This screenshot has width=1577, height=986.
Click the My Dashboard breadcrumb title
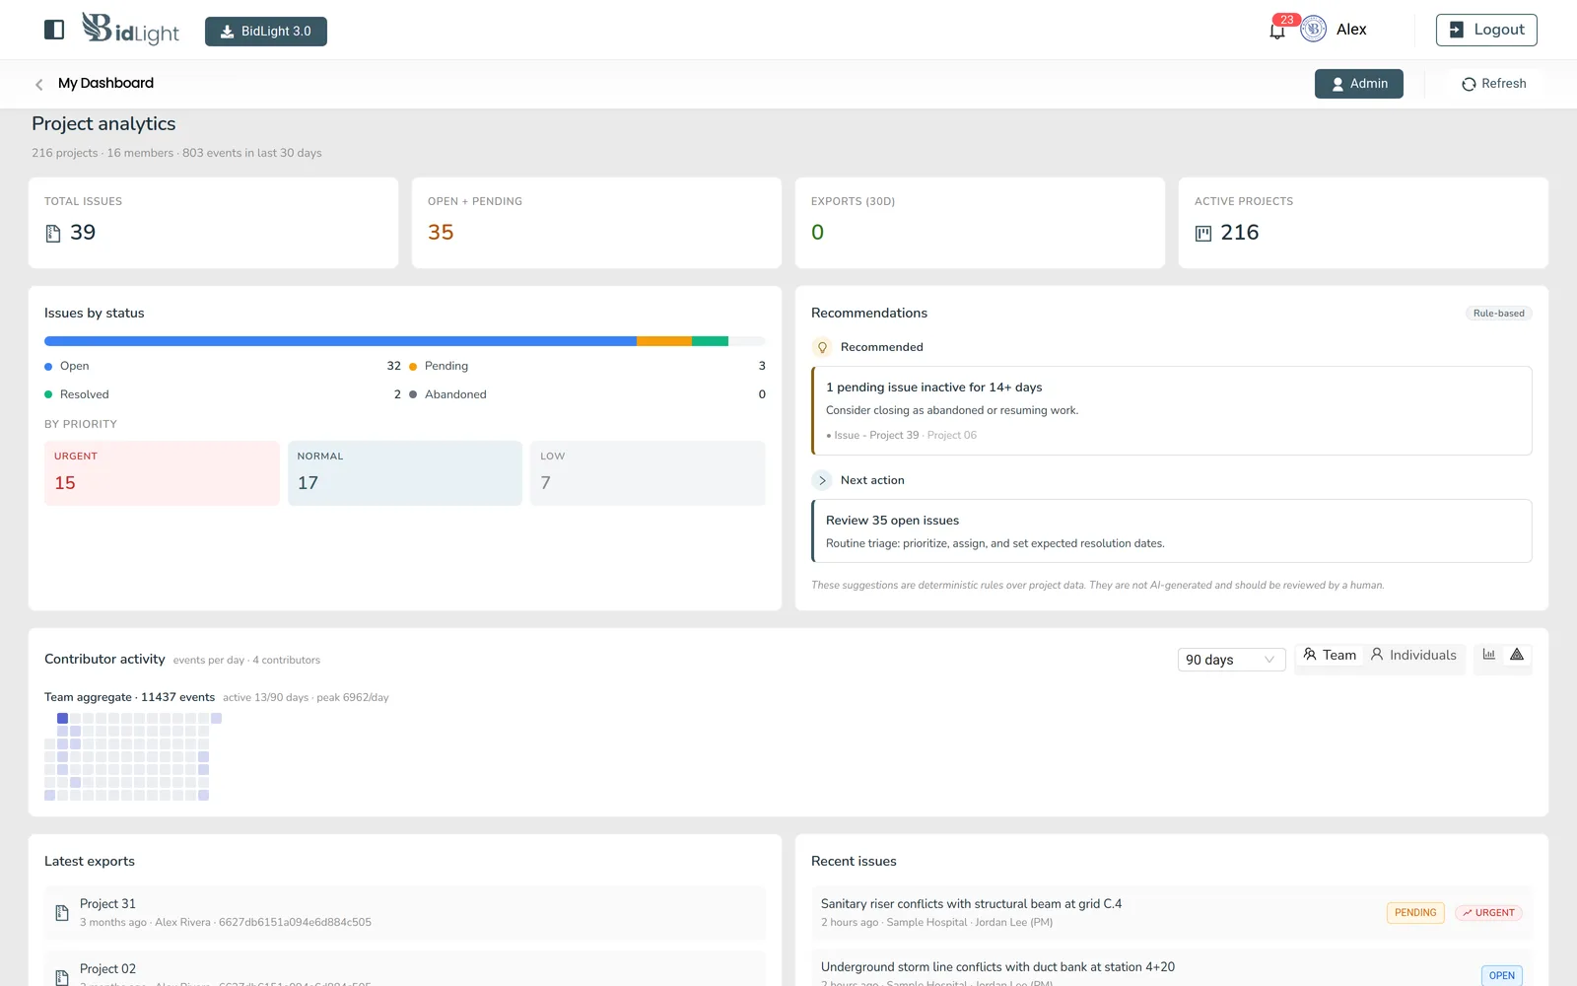tap(105, 84)
